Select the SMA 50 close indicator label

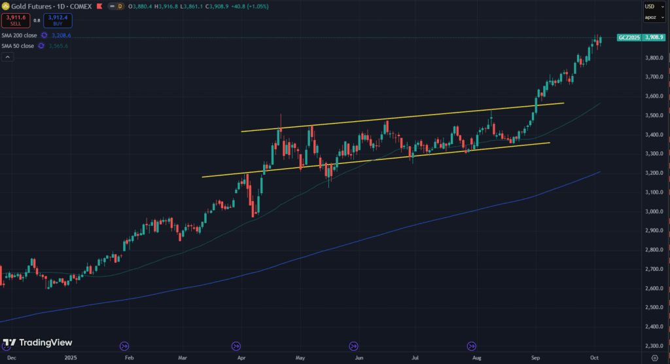(18, 46)
